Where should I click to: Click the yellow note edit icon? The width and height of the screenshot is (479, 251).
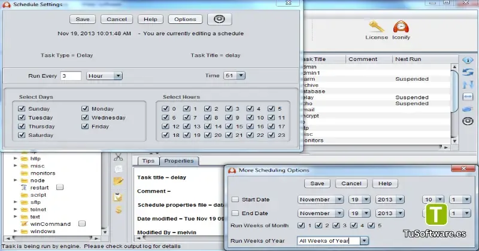118,182
